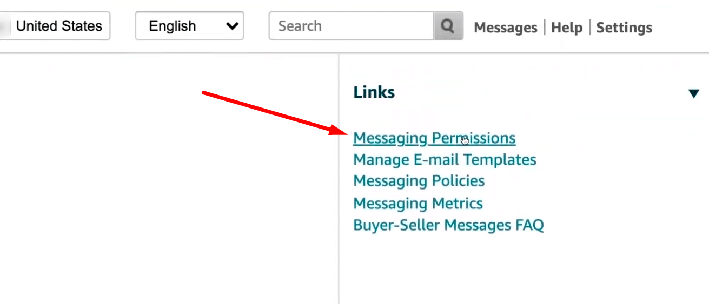Screen dimensions: 709x304
Task: Go to Settings in top bar
Action: [x=624, y=28]
